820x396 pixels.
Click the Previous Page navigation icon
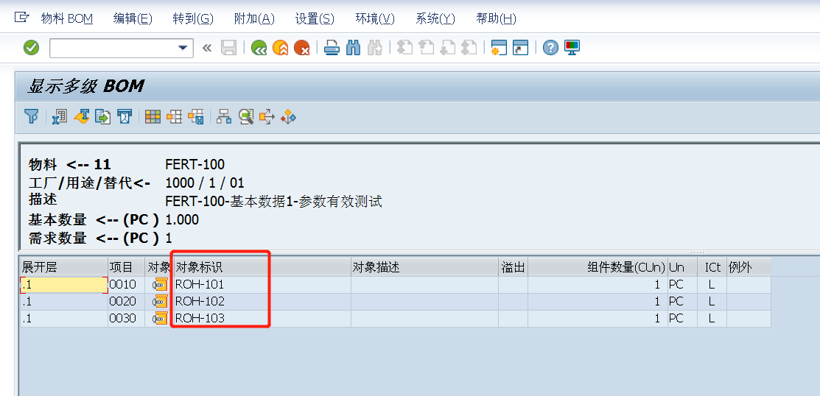coord(427,48)
